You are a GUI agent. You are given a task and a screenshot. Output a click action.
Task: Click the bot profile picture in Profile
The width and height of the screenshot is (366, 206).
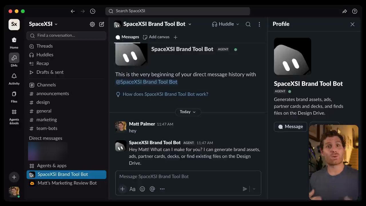coord(293,56)
